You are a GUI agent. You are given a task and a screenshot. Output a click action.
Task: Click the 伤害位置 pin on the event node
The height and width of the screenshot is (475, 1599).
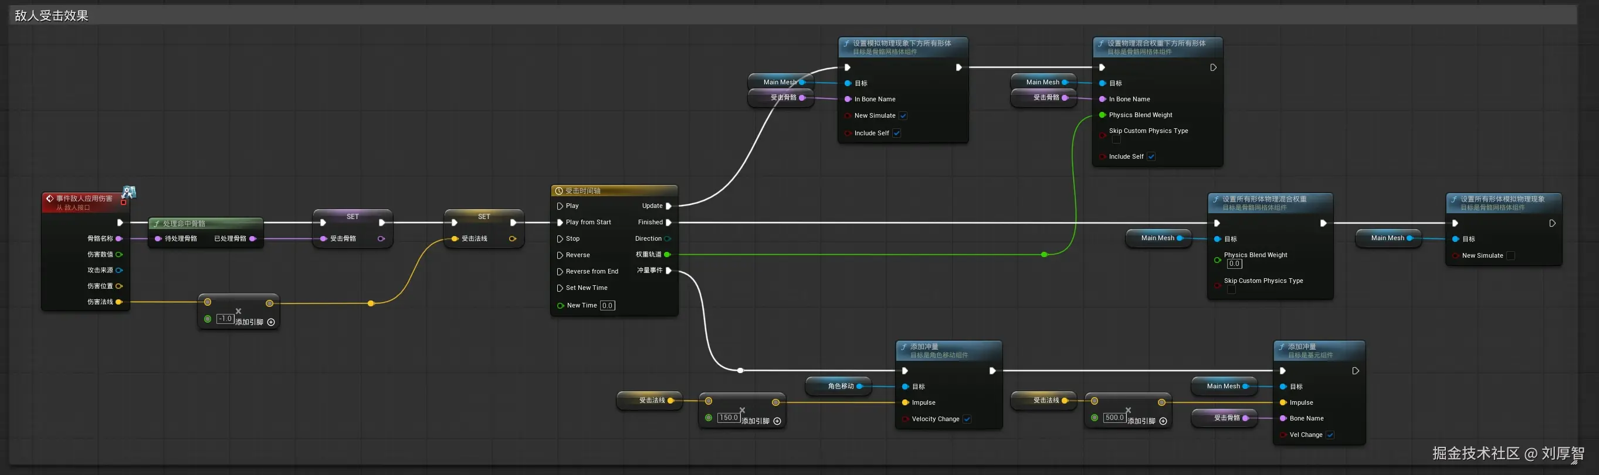coord(118,286)
